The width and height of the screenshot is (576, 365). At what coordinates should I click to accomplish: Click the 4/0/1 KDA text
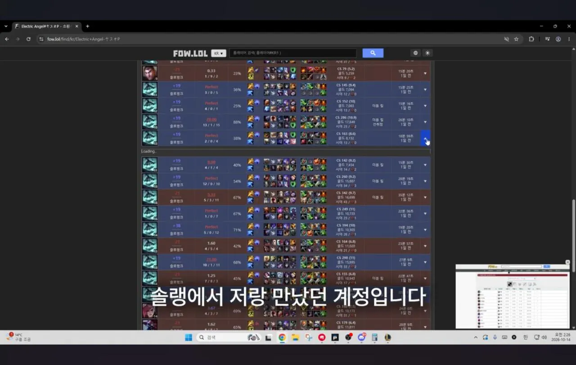coord(211,109)
